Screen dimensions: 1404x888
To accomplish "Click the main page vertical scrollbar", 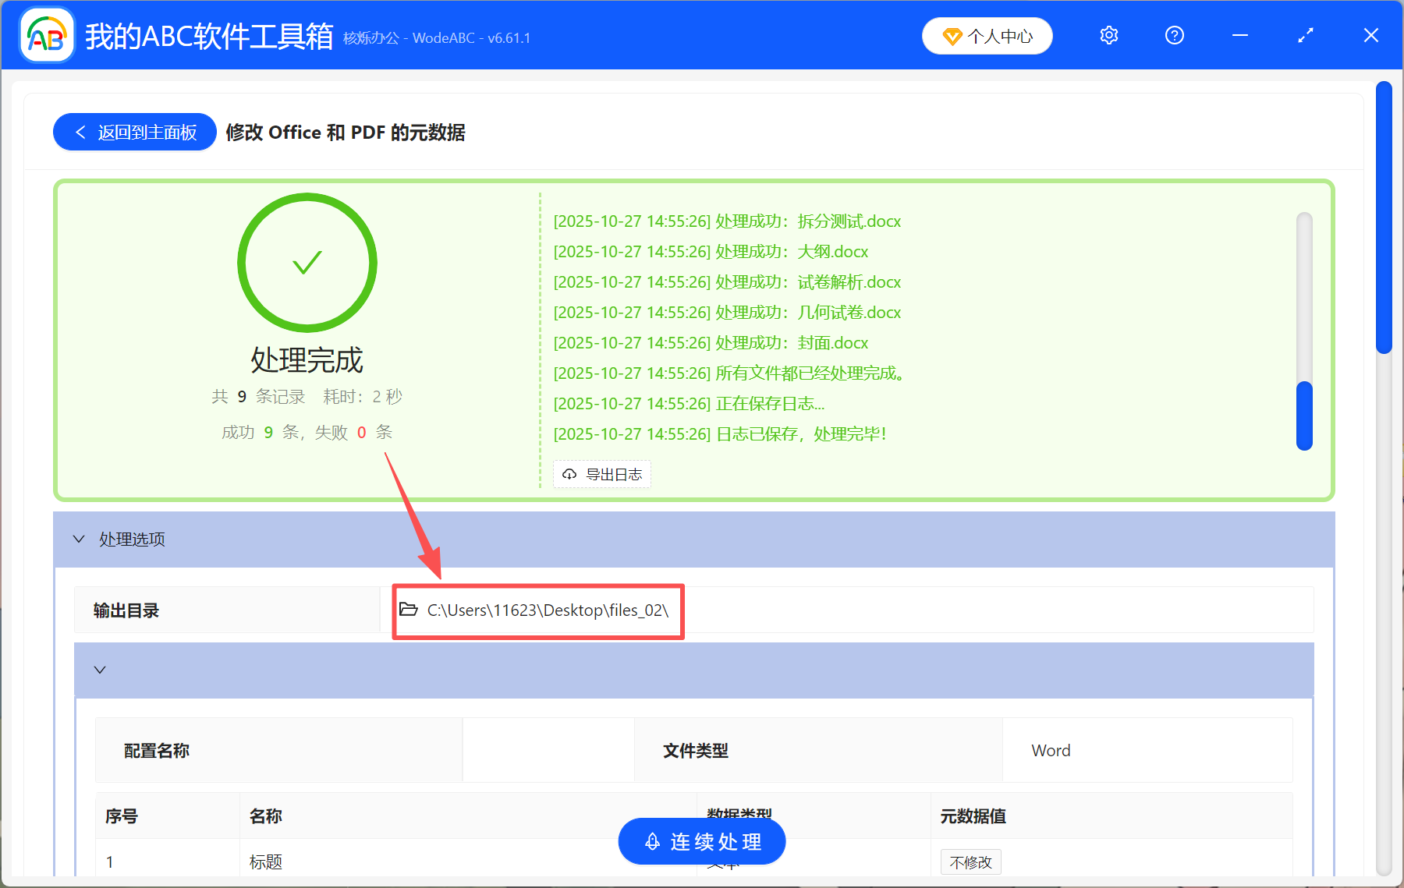I will pyautogui.click(x=1384, y=218).
